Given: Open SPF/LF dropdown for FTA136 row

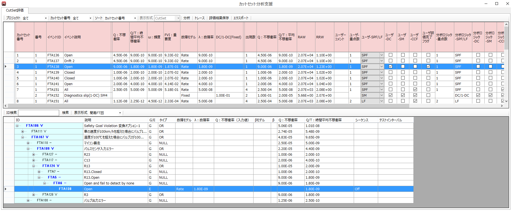Looking at the screenshot, I should point(381,55).
